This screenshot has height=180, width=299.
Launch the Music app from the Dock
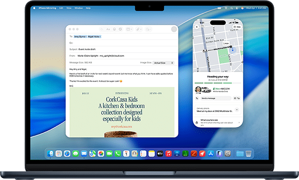coord(168,153)
